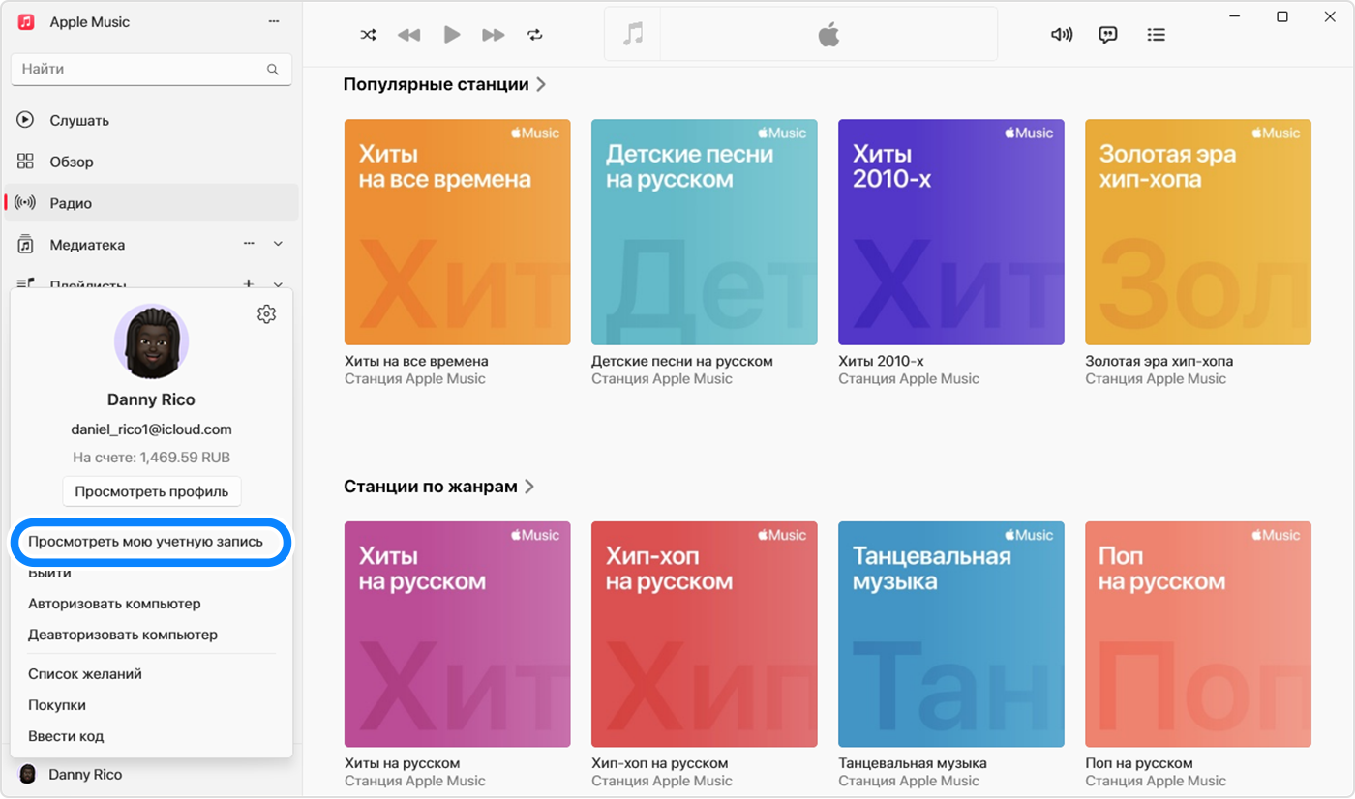Open Список желаний
1355x799 pixels.
[x=85, y=674]
